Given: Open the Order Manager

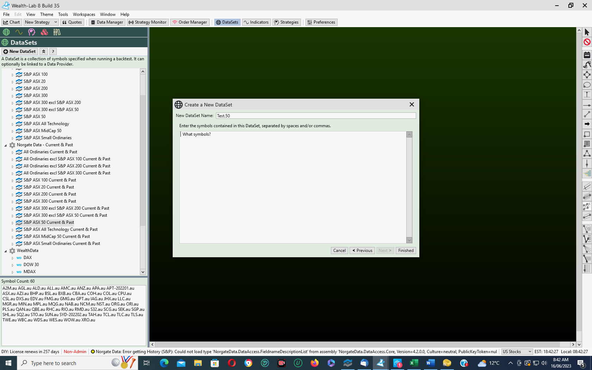Looking at the screenshot, I should (x=190, y=22).
